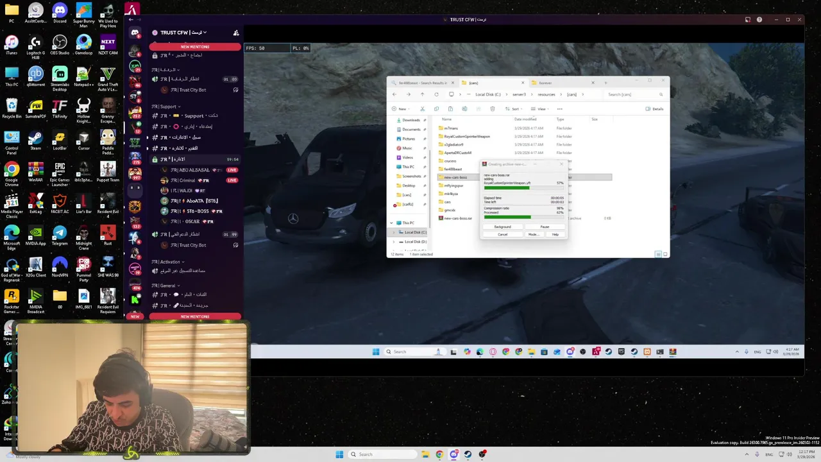821x462 pixels.
Task: Click Explorer's Refresh button
Action: (x=436, y=94)
